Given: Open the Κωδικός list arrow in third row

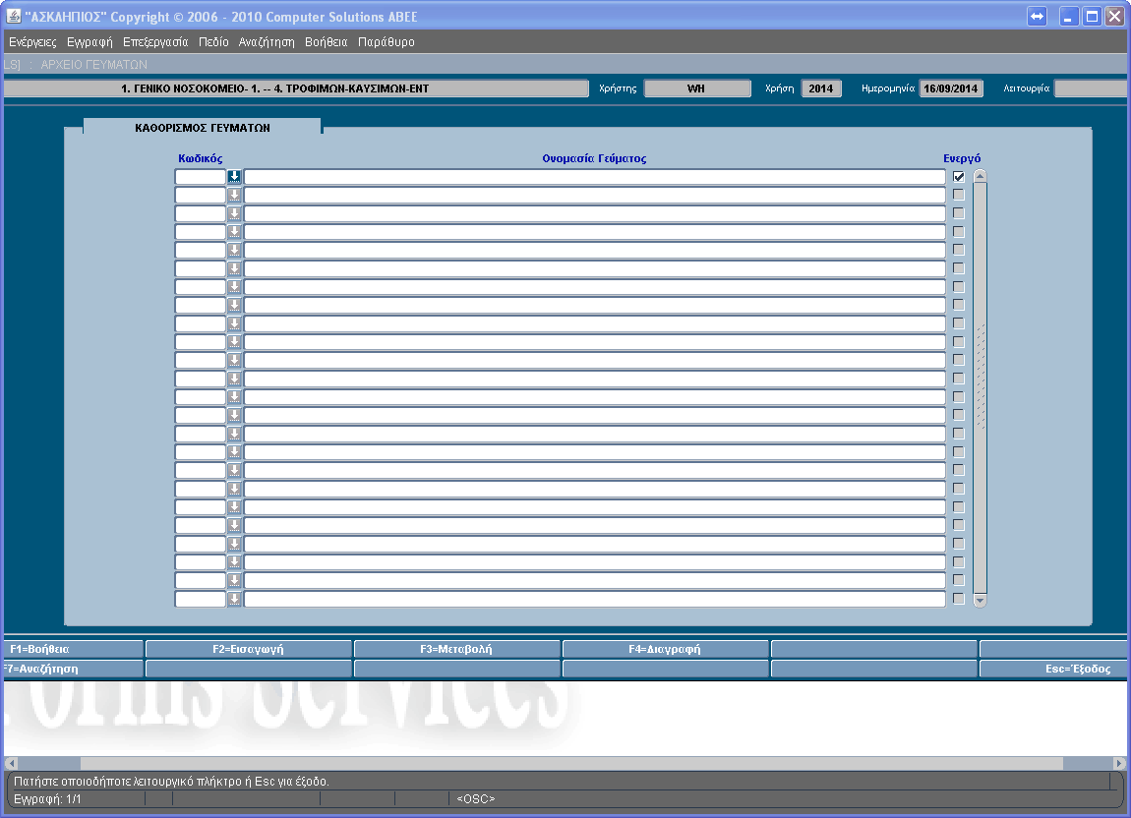Looking at the screenshot, I should coord(234,213).
